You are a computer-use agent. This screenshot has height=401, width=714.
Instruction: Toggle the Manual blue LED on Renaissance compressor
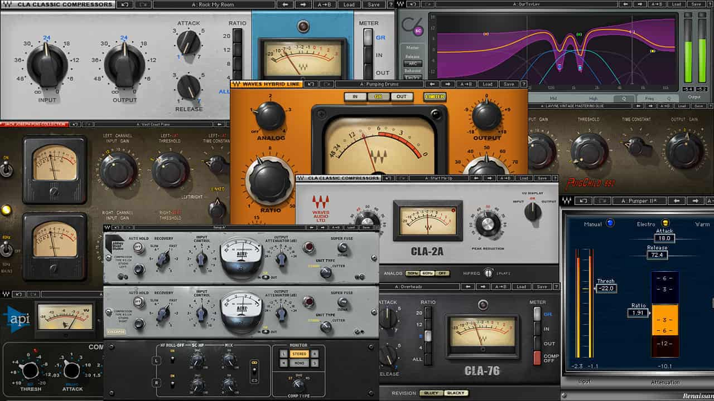(610, 223)
